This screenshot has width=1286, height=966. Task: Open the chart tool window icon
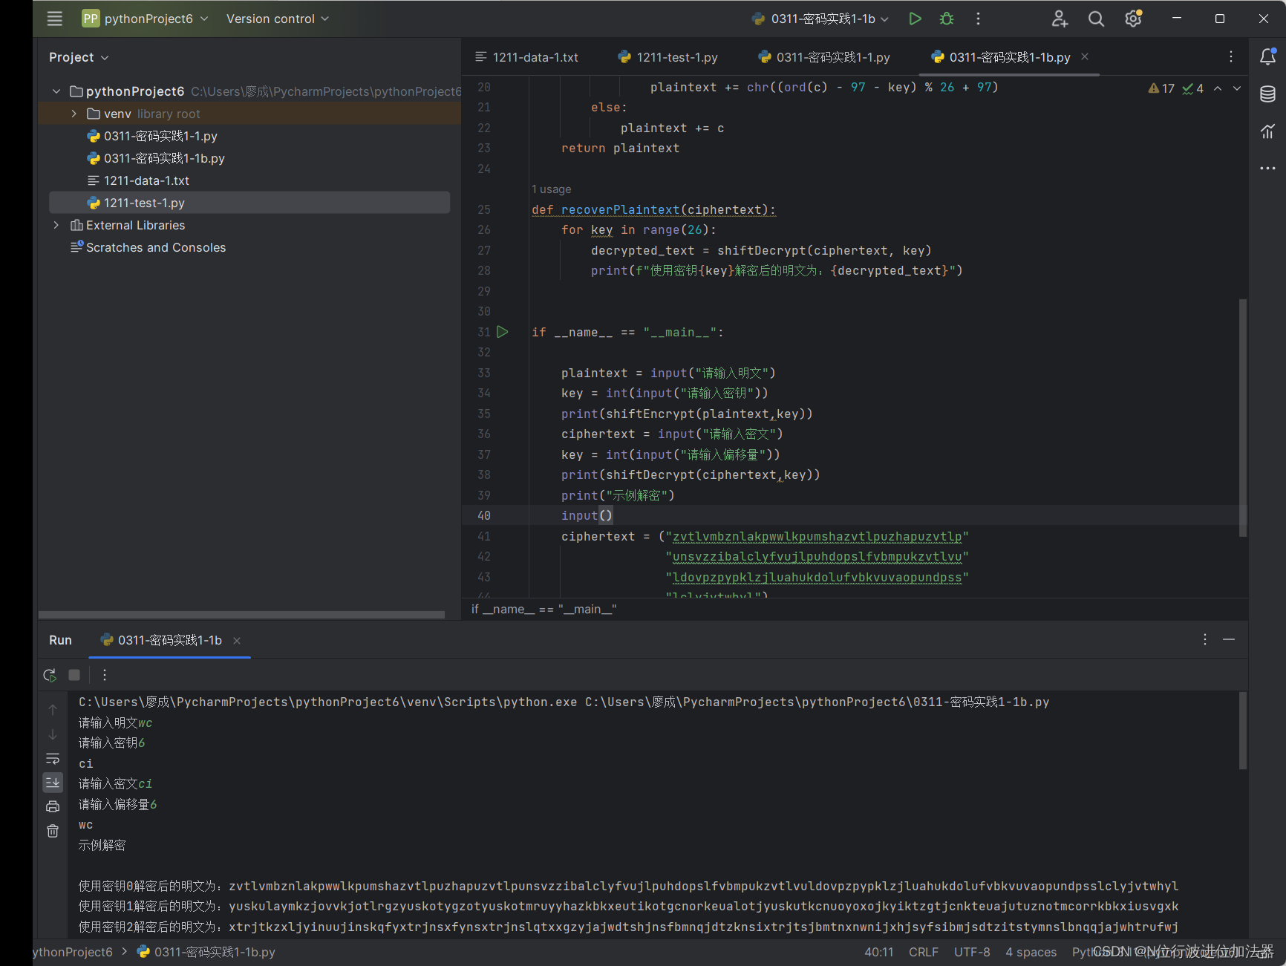(1267, 131)
